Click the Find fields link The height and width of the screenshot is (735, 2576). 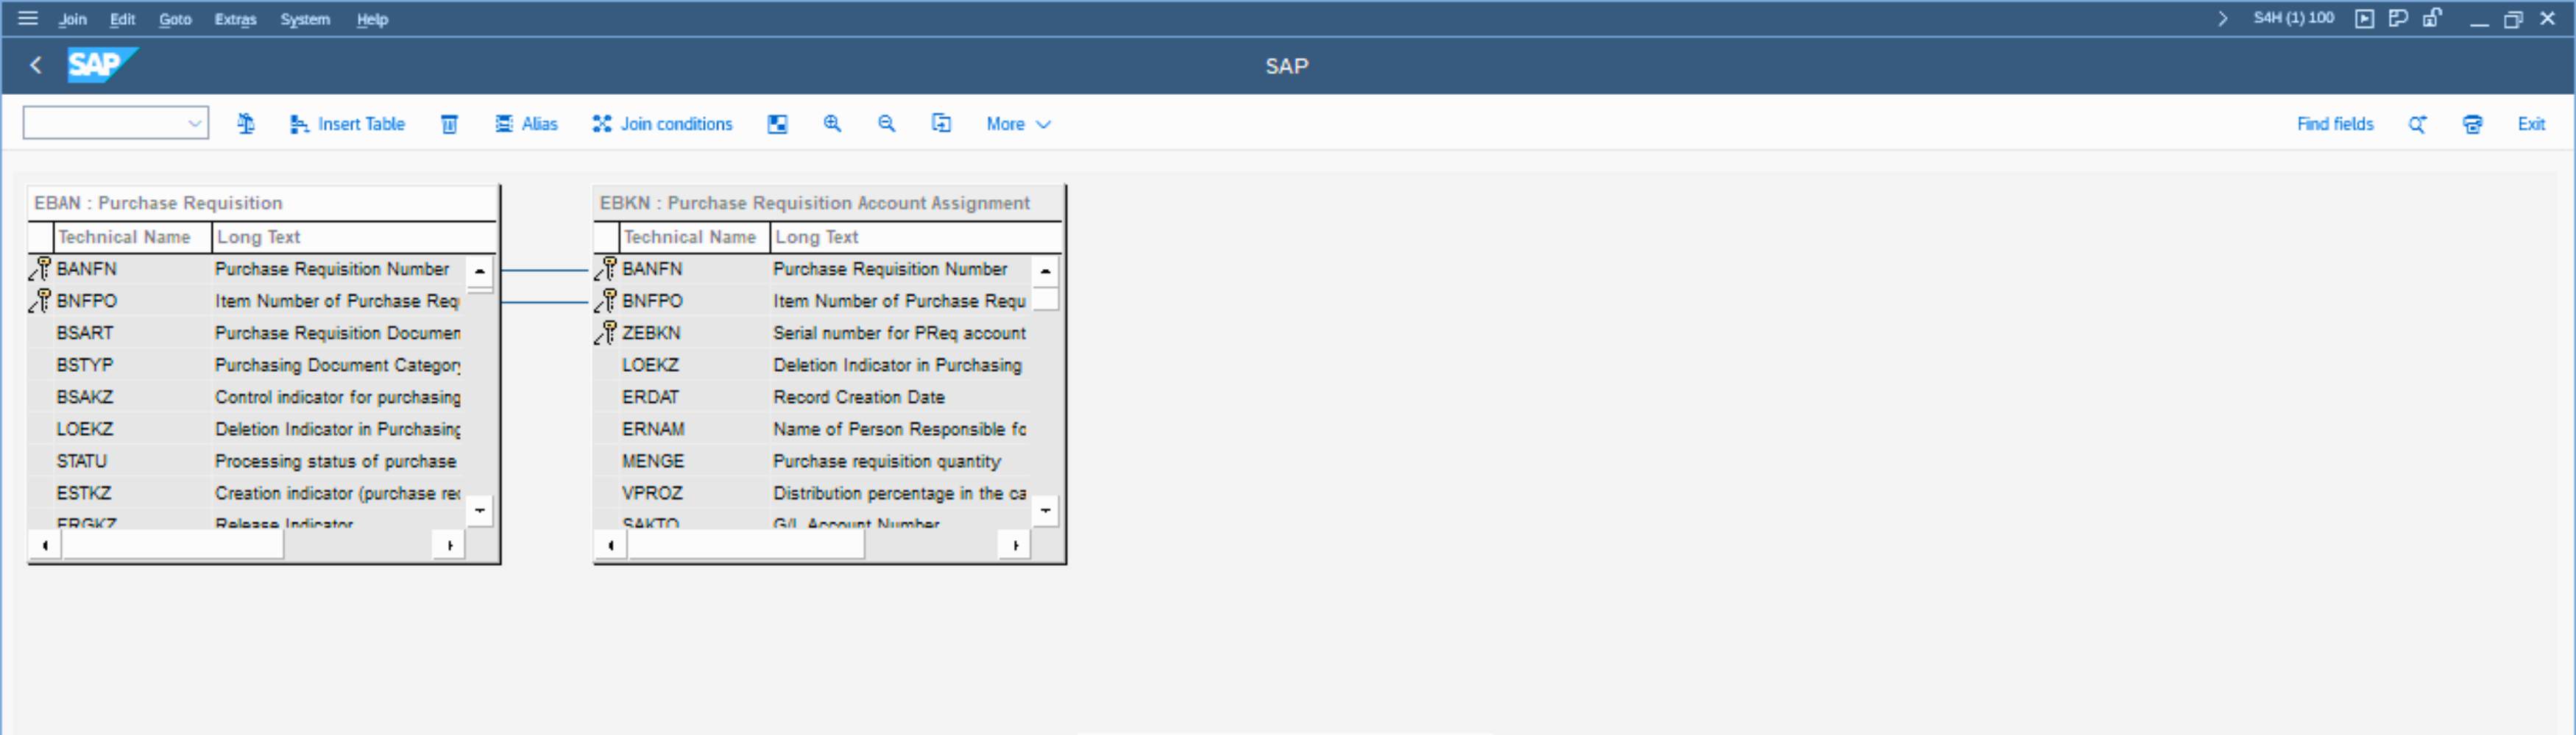coord(2335,123)
